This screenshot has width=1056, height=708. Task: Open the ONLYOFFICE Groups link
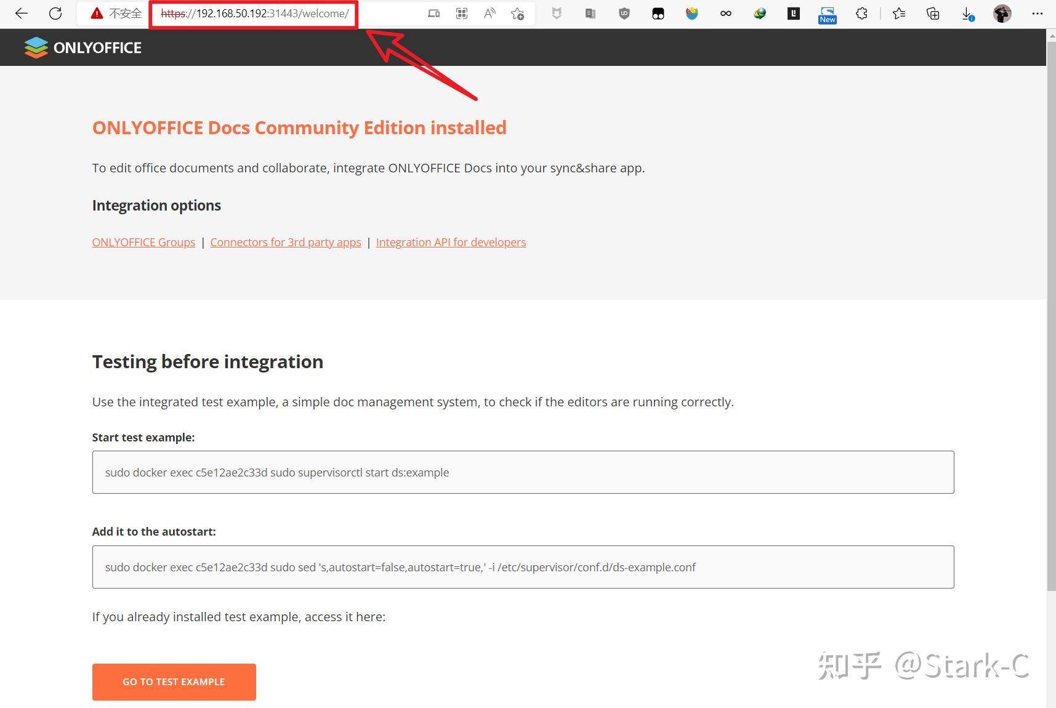(143, 242)
